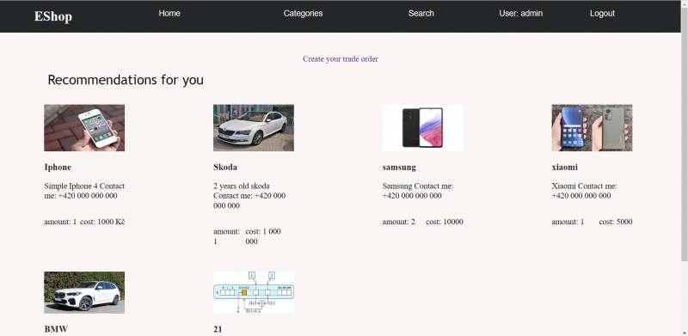Select the BMW product title

[56, 329]
